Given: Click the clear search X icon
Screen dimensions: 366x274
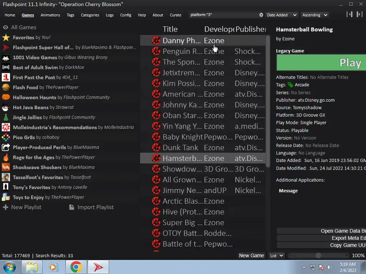Looking at the screenshot, I should pyautogui.click(x=261, y=15).
